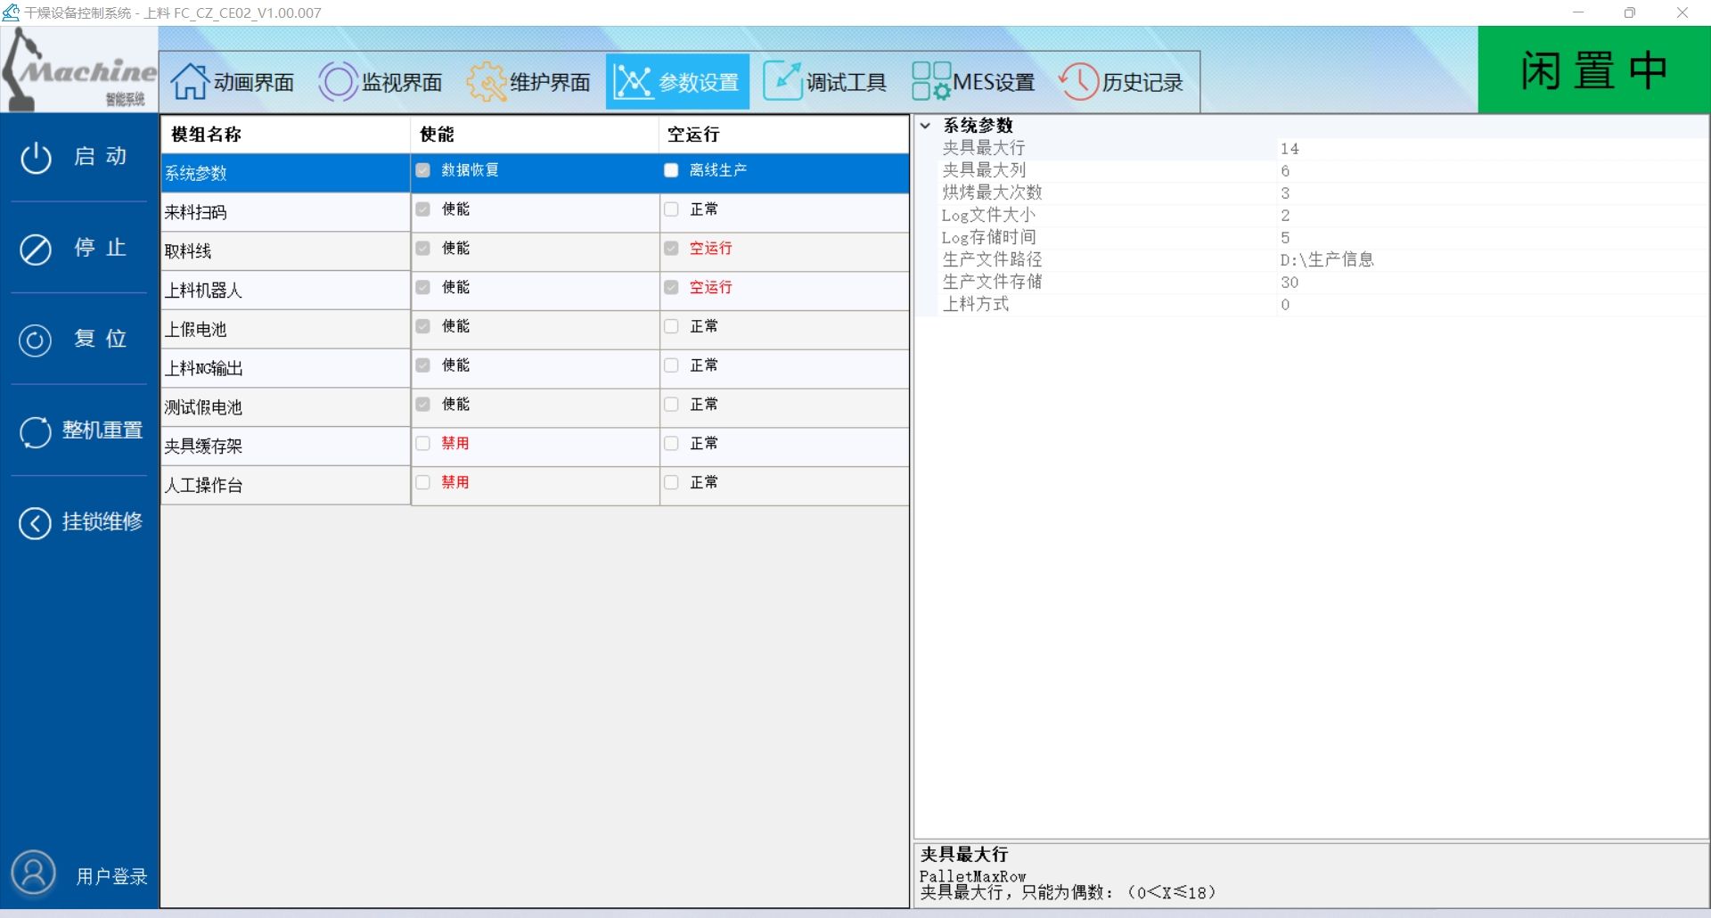Click the back-arrow icon for 挂锁维修
Image resolution: width=1711 pixels, height=918 pixels.
tap(36, 523)
